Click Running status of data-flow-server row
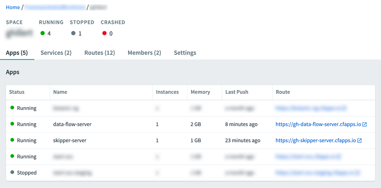The width and height of the screenshot is (381, 188). tap(23, 124)
